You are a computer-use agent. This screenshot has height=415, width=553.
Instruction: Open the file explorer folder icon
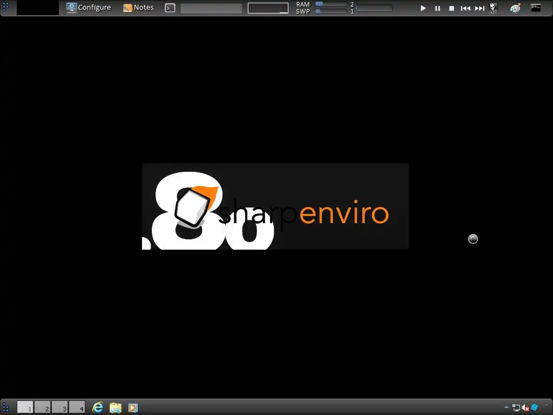pos(116,407)
